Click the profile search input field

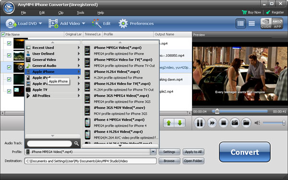point(49,144)
